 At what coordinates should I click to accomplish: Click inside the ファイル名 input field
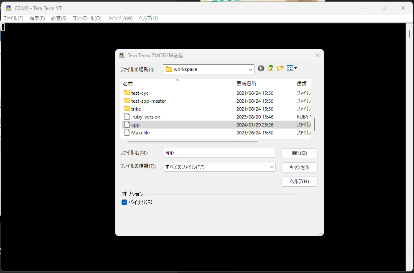tap(219, 152)
